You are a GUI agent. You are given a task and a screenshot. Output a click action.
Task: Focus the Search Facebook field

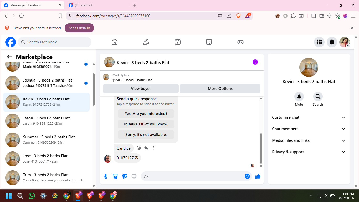(x=55, y=42)
